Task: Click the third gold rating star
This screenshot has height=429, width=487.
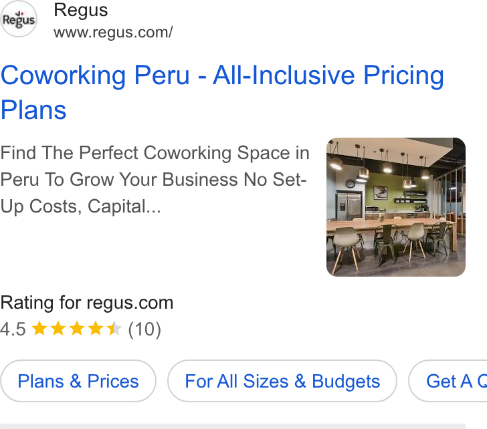Action: [x=77, y=329]
